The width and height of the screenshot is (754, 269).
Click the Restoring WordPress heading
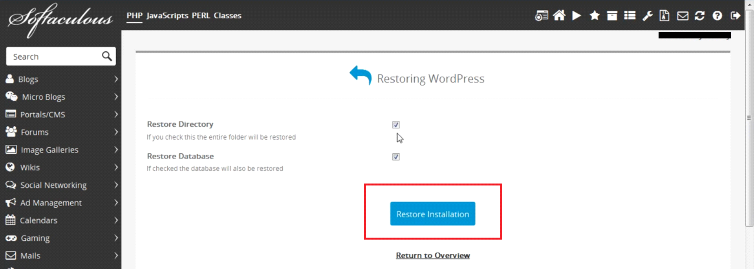tap(430, 78)
